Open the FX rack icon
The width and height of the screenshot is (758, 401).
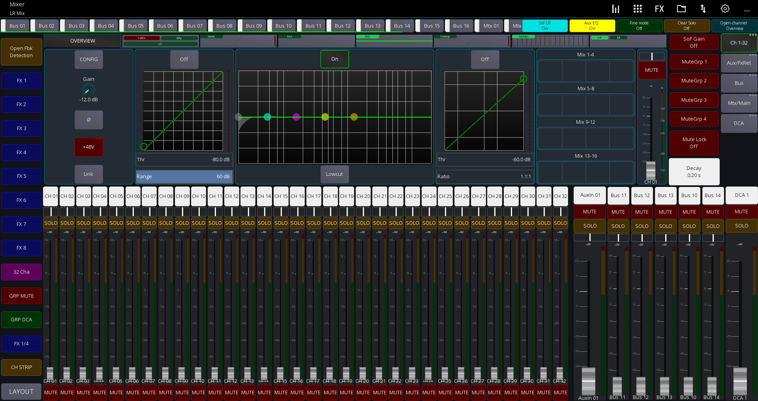coord(659,9)
